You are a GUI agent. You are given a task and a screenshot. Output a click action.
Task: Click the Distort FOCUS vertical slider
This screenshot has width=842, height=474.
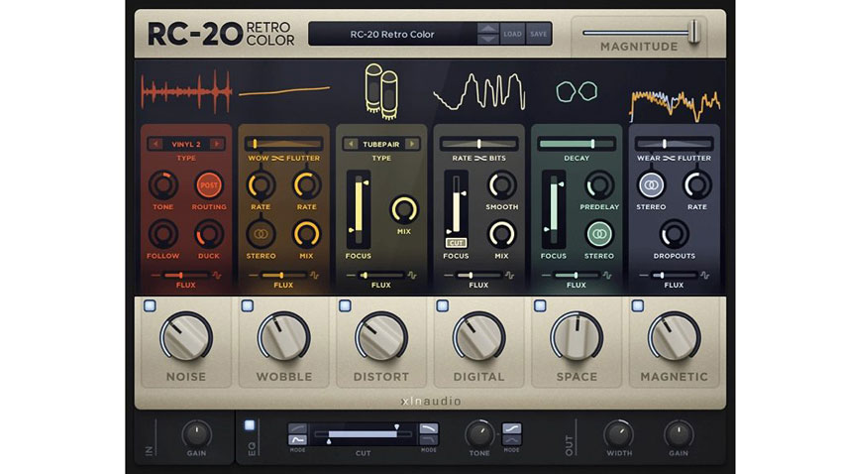pyautogui.click(x=359, y=209)
